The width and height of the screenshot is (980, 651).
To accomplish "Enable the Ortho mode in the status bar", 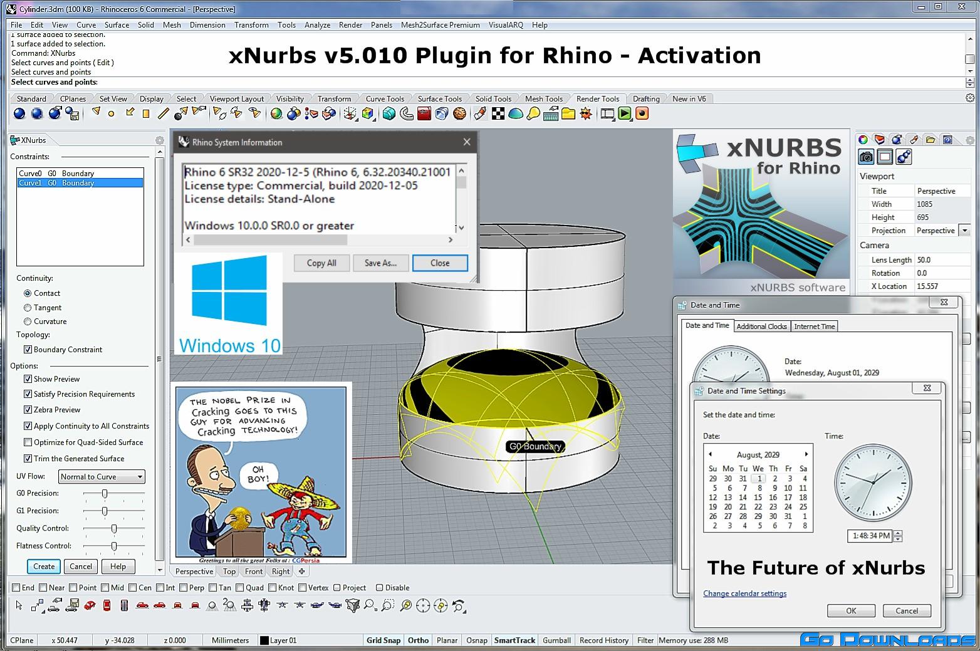I will (x=418, y=640).
